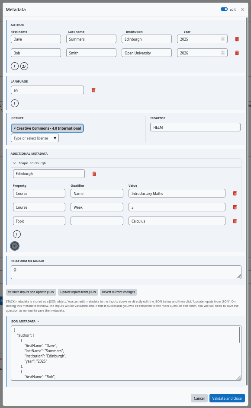Click JSON textarea resize handle

click(x=239, y=378)
